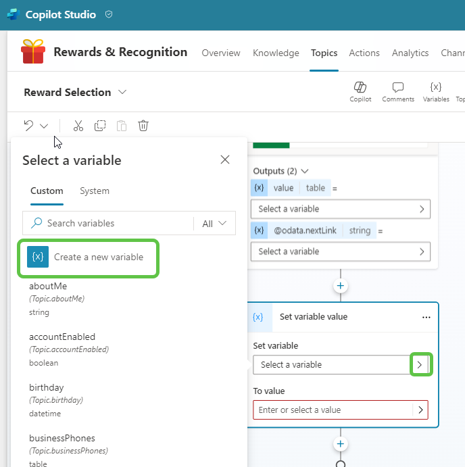Open the Knowledge tab
The image size is (465, 467).
pos(276,53)
